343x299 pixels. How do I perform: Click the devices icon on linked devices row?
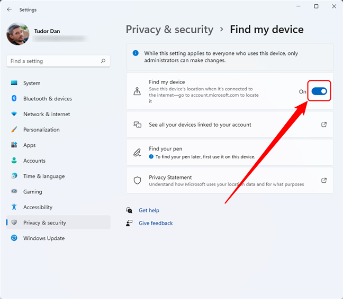pos(138,125)
